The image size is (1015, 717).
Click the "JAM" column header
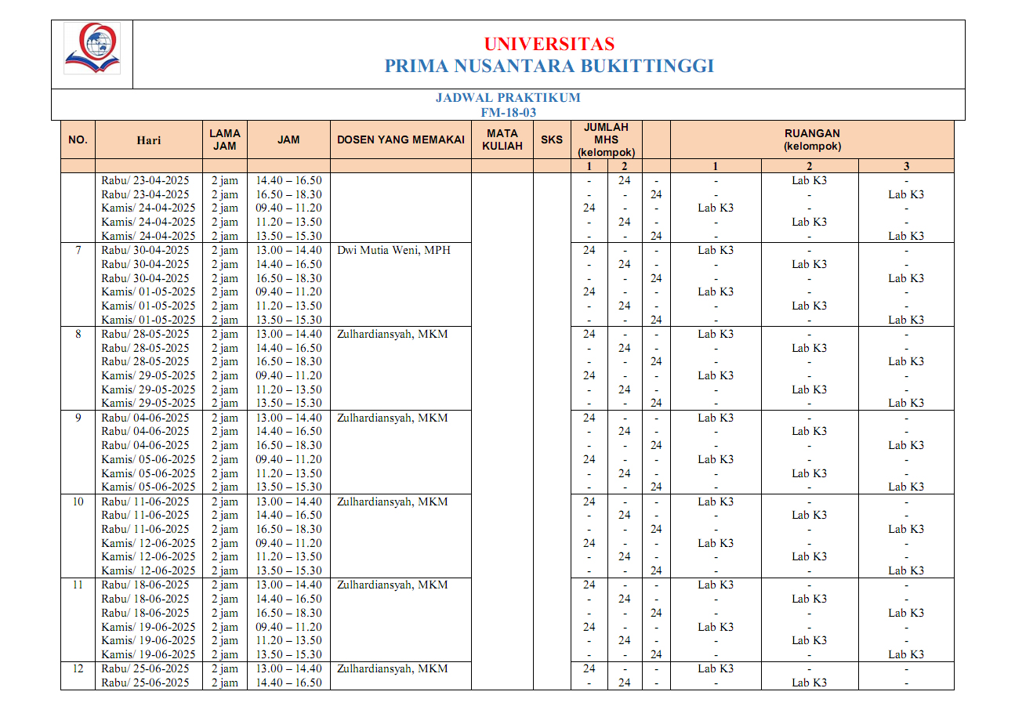(288, 140)
